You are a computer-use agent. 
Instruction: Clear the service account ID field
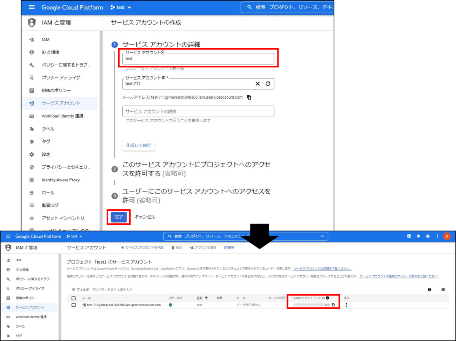pyautogui.click(x=257, y=84)
